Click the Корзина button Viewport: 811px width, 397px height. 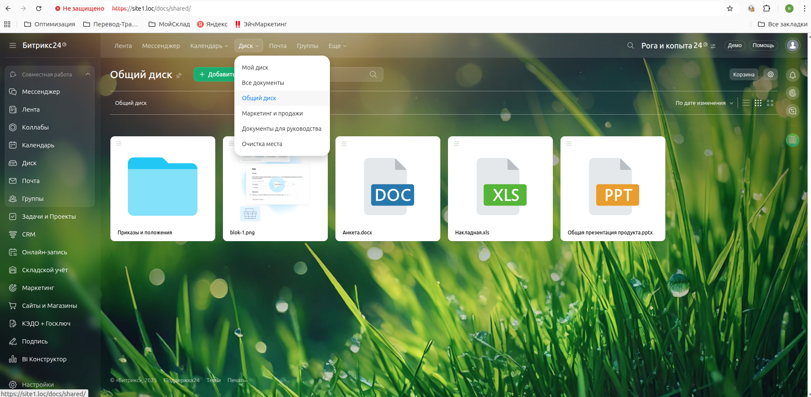point(743,74)
